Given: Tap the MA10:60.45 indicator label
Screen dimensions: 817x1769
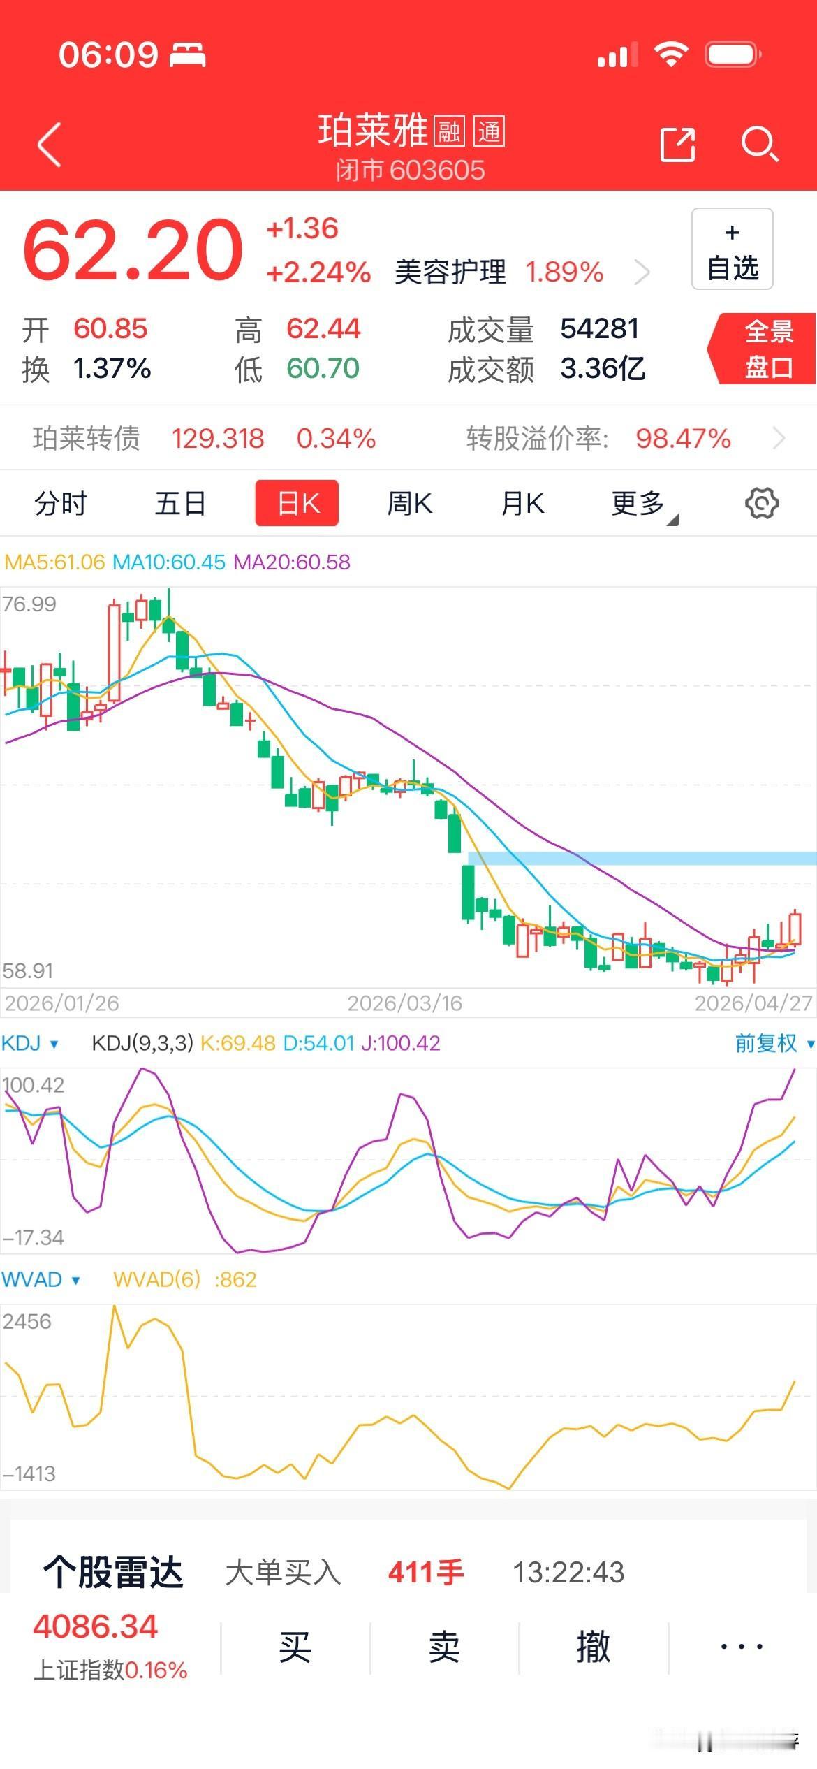Looking at the screenshot, I should 169,562.
